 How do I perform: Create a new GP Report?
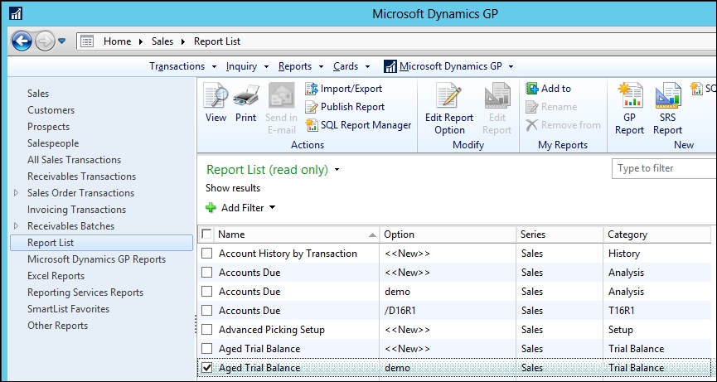point(629,109)
